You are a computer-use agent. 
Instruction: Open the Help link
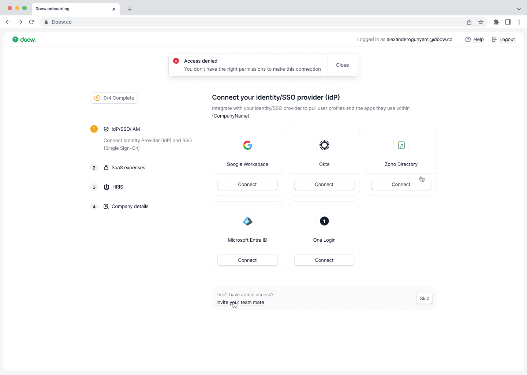pyautogui.click(x=478, y=40)
